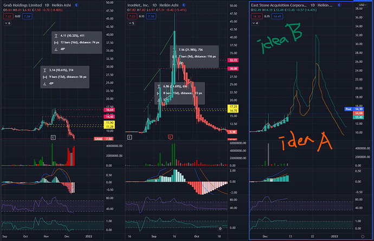Click the 14.43 red price label on Grab chart
This screenshot has width=374, height=241.
tap(109, 117)
